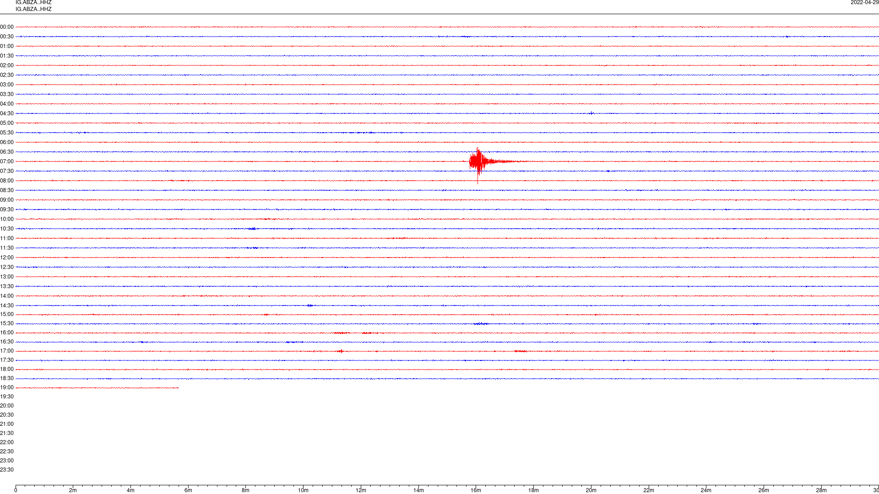Viewport: 879px width, 494px height.
Task: Click the 04:30 row label
Action: click(7, 113)
